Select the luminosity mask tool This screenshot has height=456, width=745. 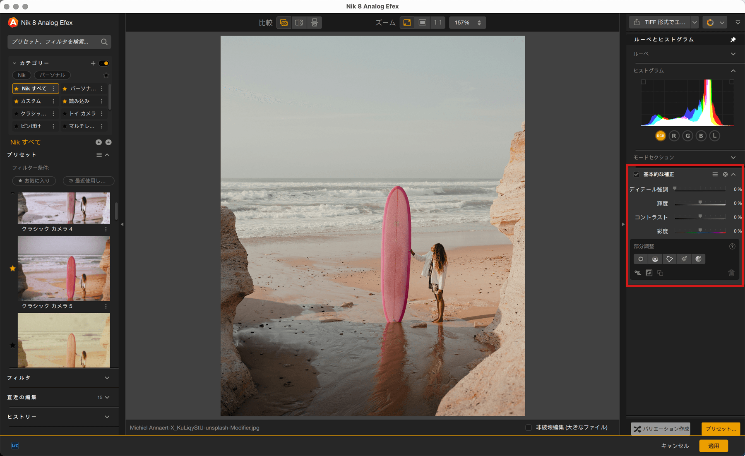(684, 259)
